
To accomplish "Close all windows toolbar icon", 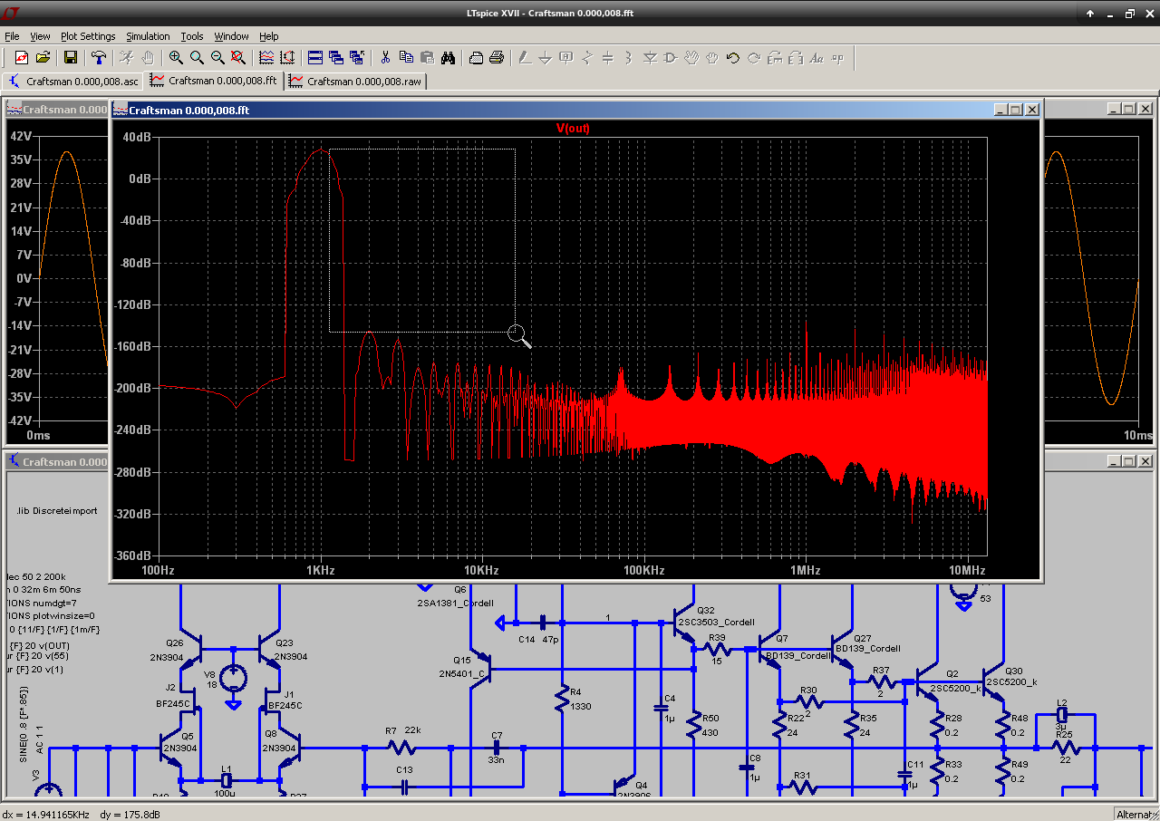I will click(357, 58).
